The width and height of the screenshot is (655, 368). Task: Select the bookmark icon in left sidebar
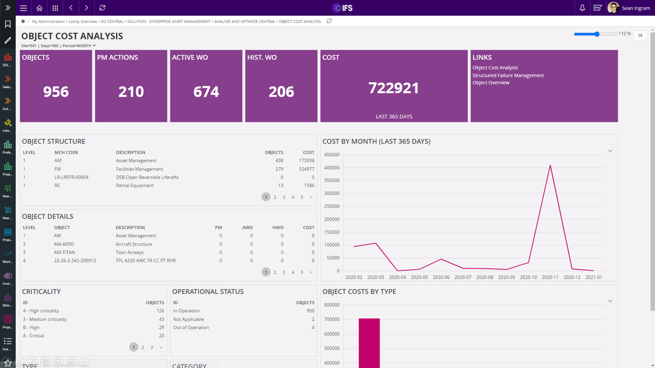7,24
